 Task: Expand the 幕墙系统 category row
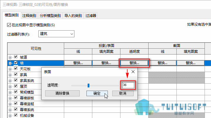(x=10, y=110)
